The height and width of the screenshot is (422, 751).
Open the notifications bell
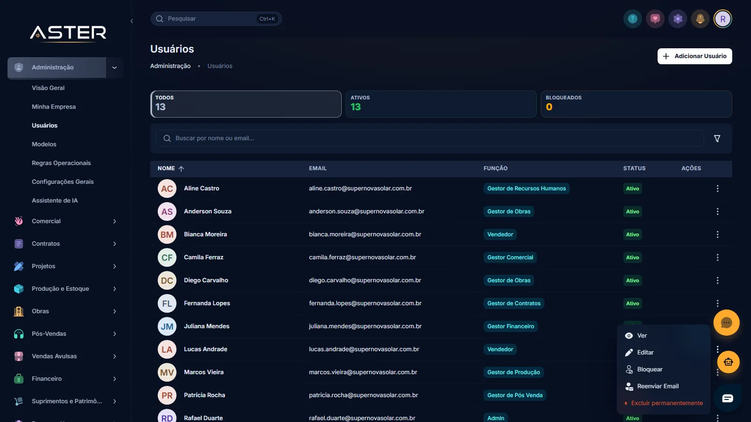700,19
